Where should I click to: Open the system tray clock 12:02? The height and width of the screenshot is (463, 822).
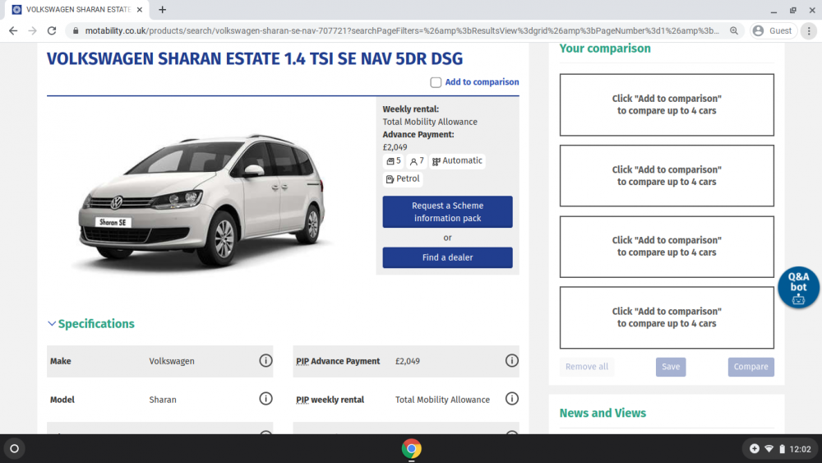point(800,449)
